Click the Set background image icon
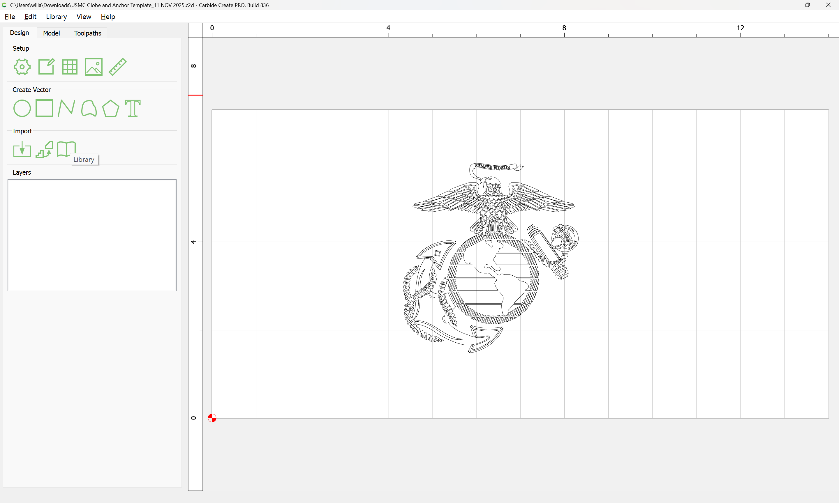 (x=94, y=67)
